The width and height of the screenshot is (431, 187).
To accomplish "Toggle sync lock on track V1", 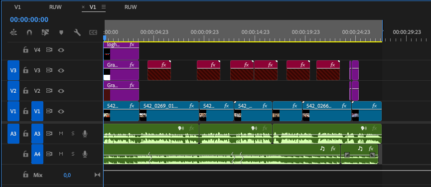I will point(49,111).
